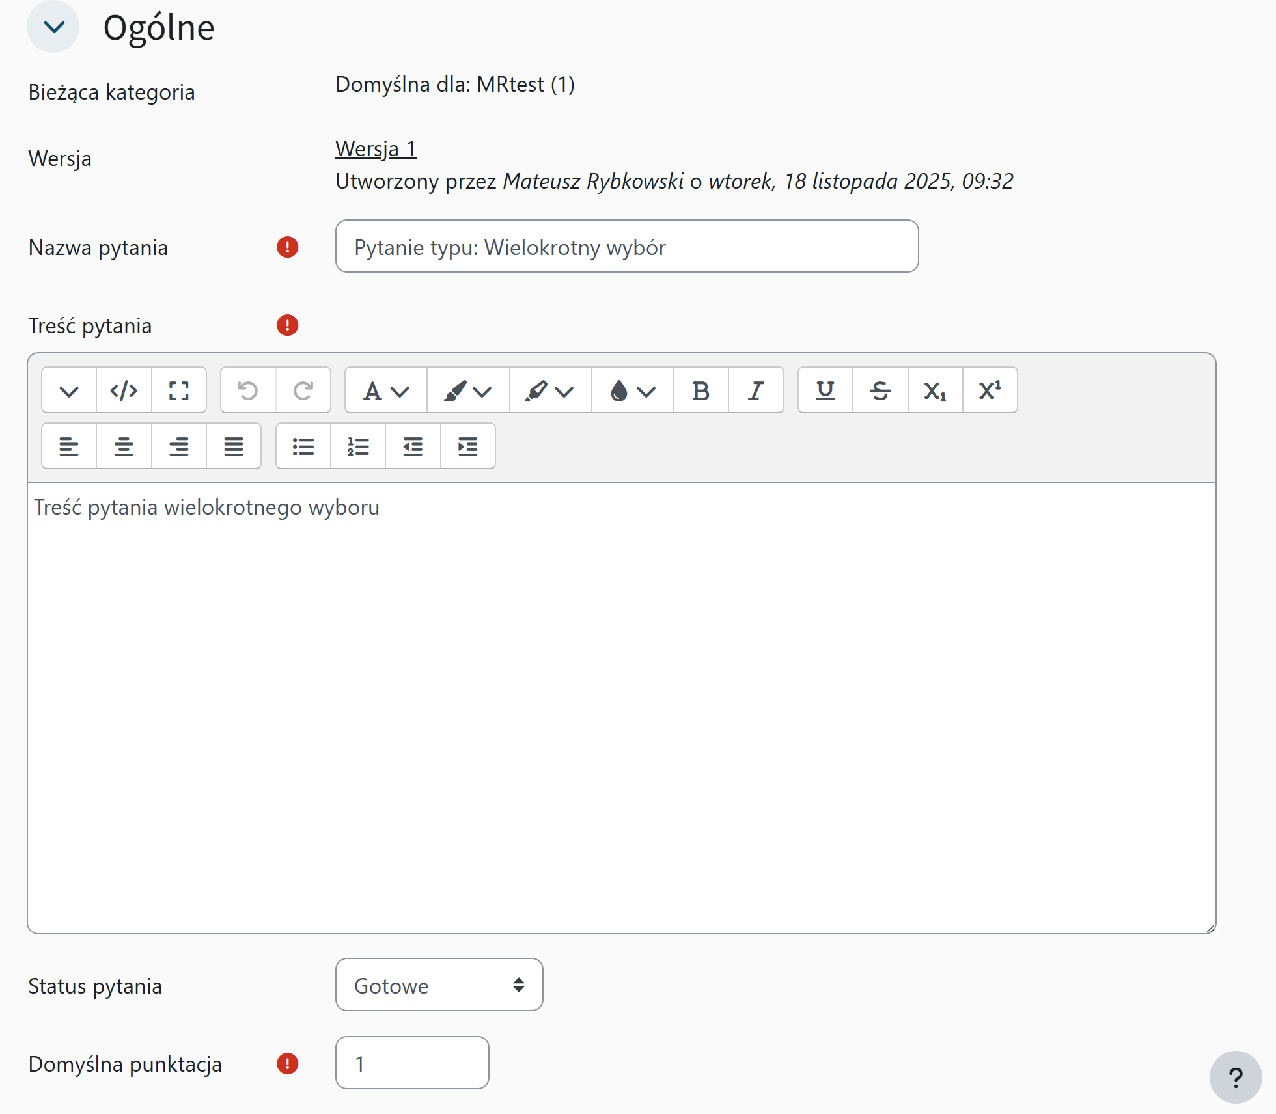Collapse the Ogólne section
Image resolution: width=1276 pixels, height=1114 pixels.
coord(53,27)
